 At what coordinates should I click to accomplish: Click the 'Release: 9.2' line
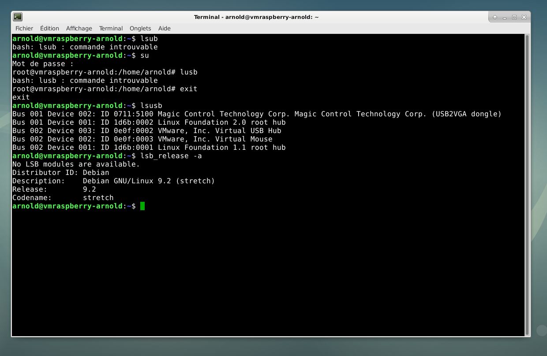click(54, 189)
